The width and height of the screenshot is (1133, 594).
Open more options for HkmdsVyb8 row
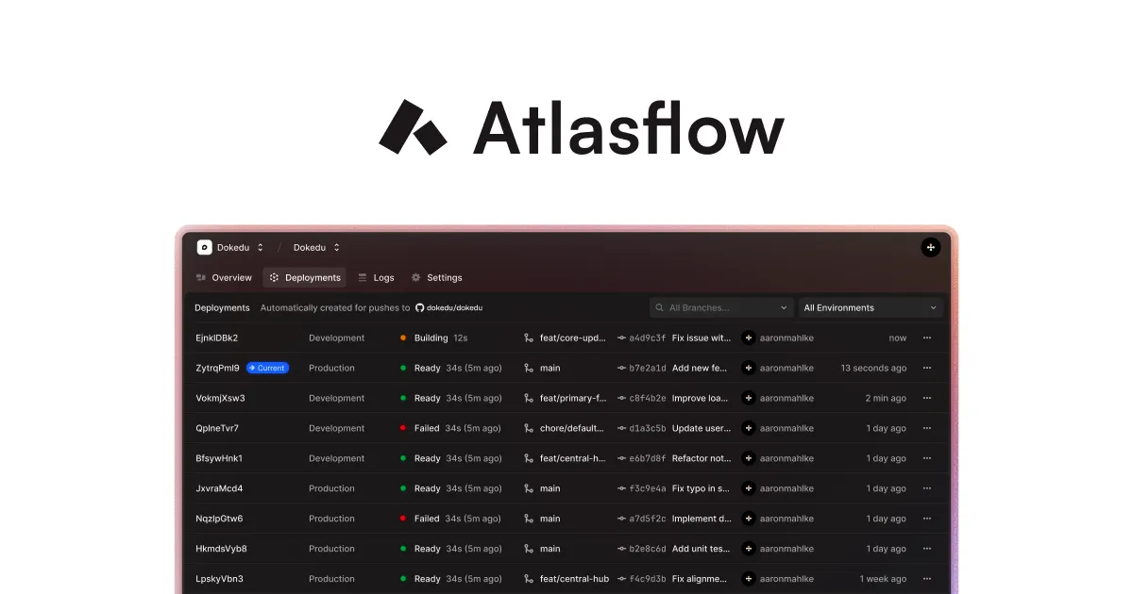(927, 549)
